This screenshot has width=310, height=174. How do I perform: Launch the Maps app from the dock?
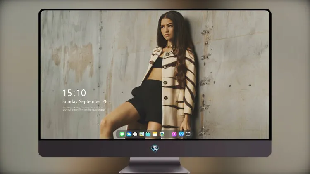point(142,134)
